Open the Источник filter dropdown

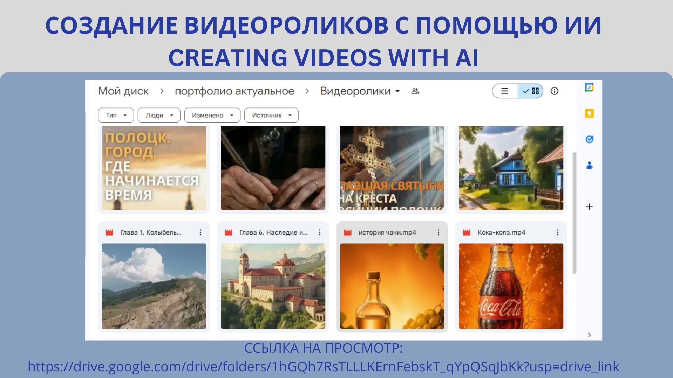[271, 115]
